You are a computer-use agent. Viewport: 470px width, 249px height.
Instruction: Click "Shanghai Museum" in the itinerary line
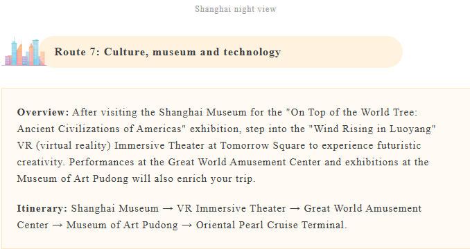[x=115, y=208]
